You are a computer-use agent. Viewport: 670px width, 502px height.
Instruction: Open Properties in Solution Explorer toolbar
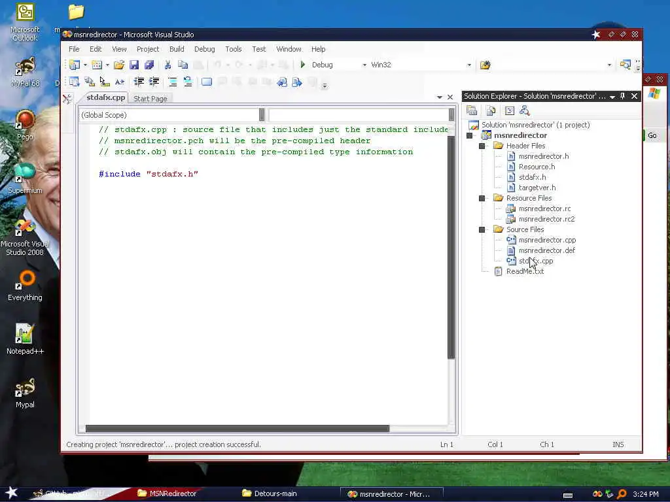tap(472, 111)
